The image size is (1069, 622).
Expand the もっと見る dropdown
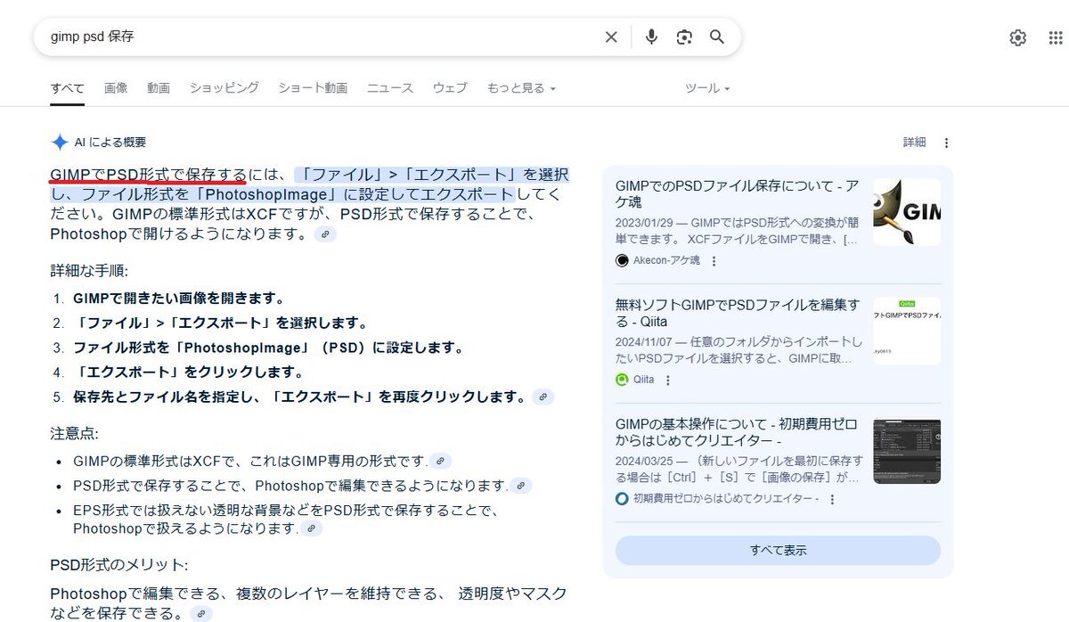(x=521, y=88)
